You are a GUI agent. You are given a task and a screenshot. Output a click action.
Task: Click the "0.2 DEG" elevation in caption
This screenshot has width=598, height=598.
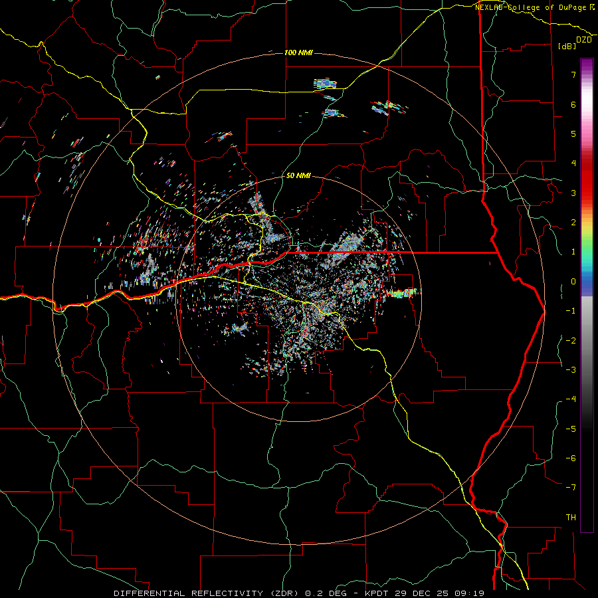pyautogui.click(x=326, y=593)
